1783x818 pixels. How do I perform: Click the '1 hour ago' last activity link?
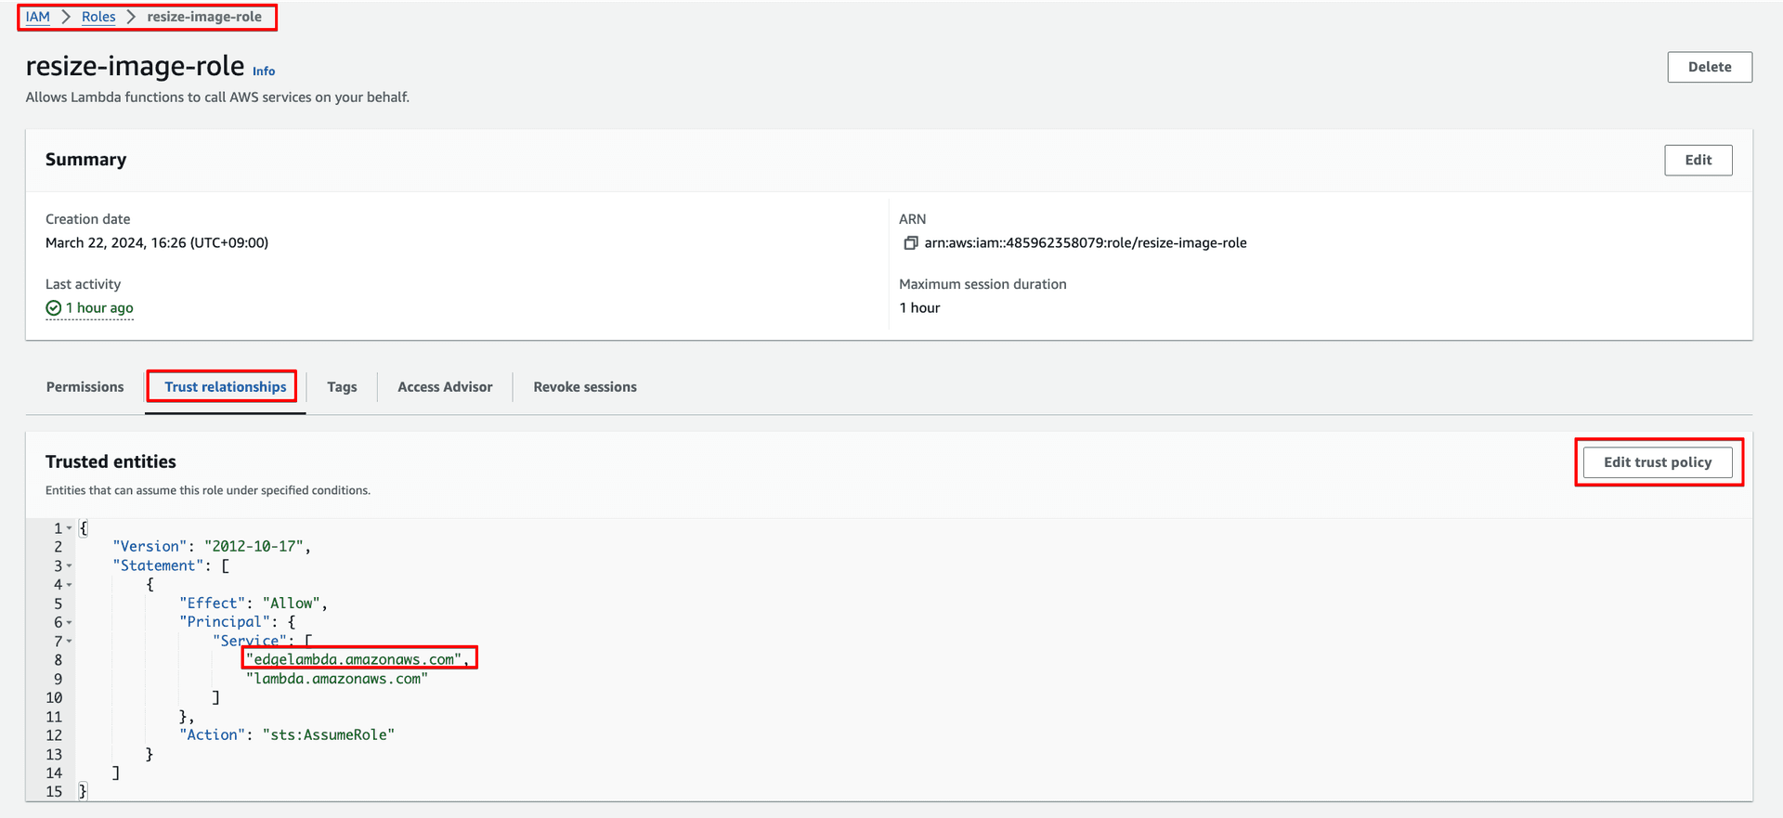point(99,308)
